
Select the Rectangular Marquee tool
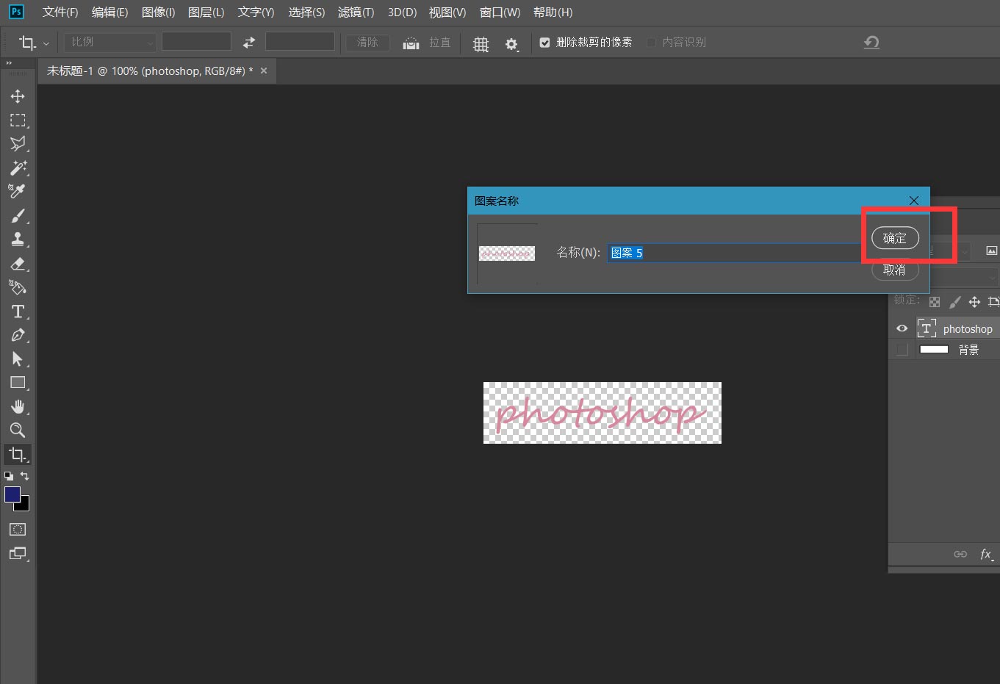pyautogui.click(x=18, y=120)
